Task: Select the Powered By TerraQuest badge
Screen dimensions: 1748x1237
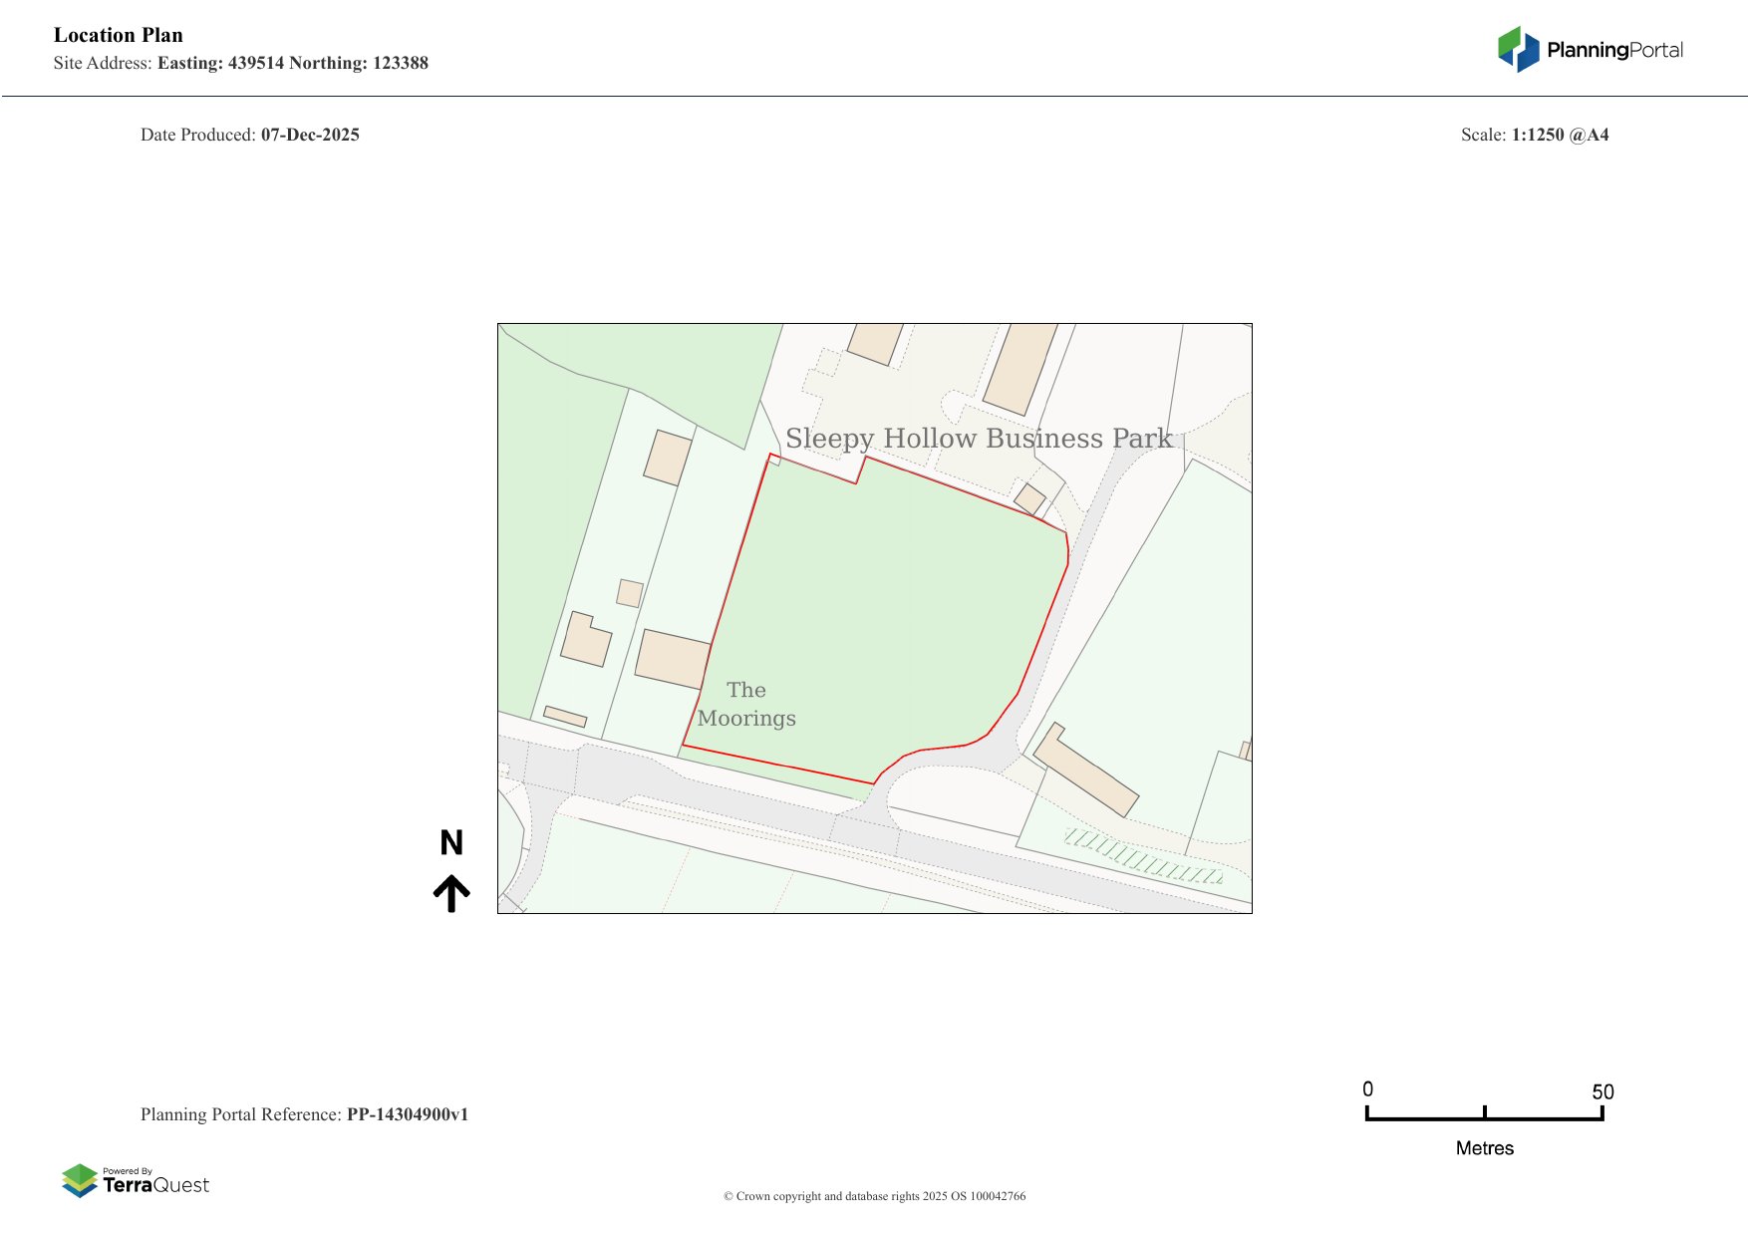Action: pyautogui.click(x=135, y=1181)
